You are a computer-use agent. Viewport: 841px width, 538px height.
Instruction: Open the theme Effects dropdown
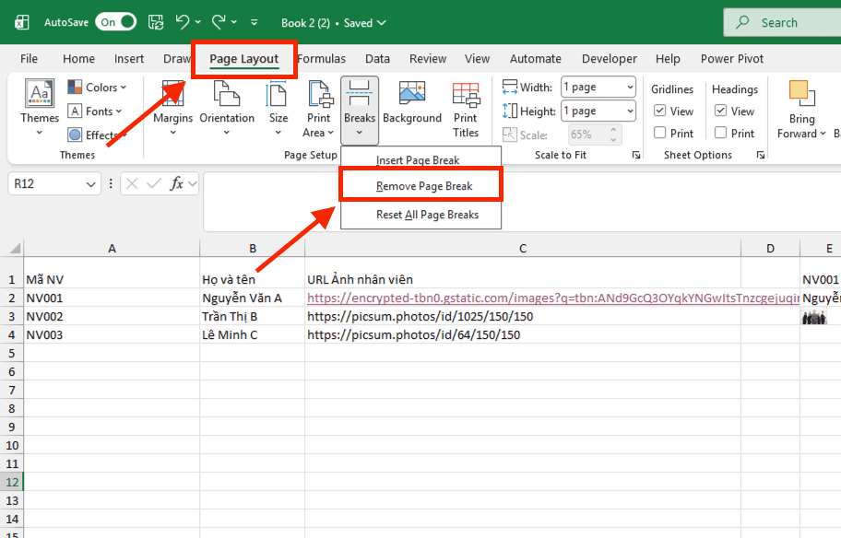coord(97,135)
